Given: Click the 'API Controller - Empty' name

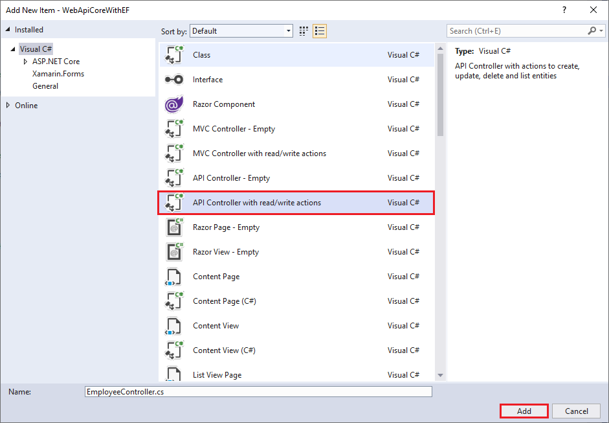Looking at the screenshot, I should click(231, 178).
